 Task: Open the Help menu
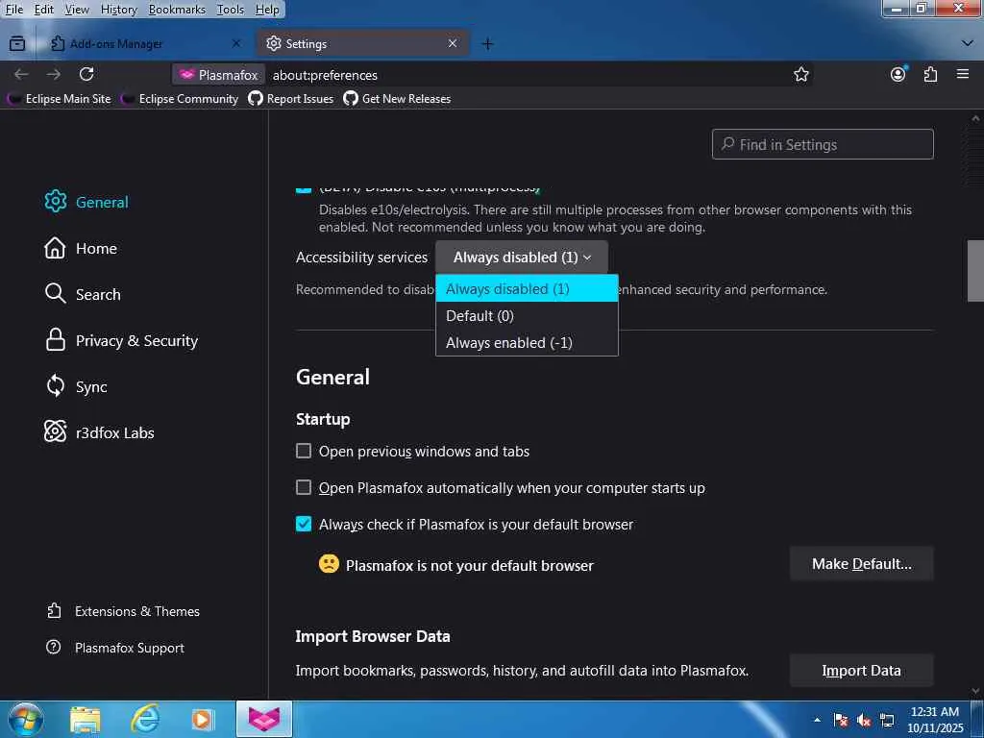267,10
